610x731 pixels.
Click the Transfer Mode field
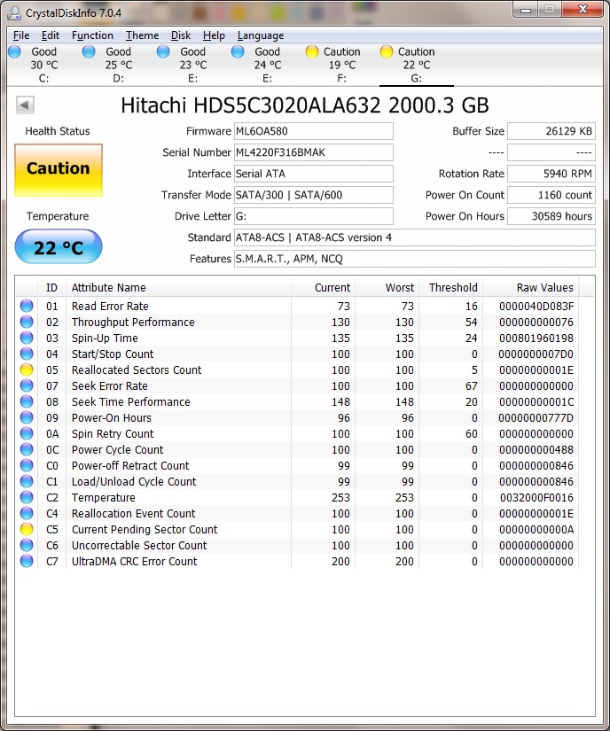[x=313, y=195]
